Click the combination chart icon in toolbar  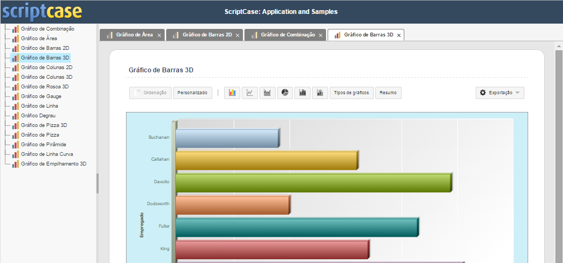320,93
